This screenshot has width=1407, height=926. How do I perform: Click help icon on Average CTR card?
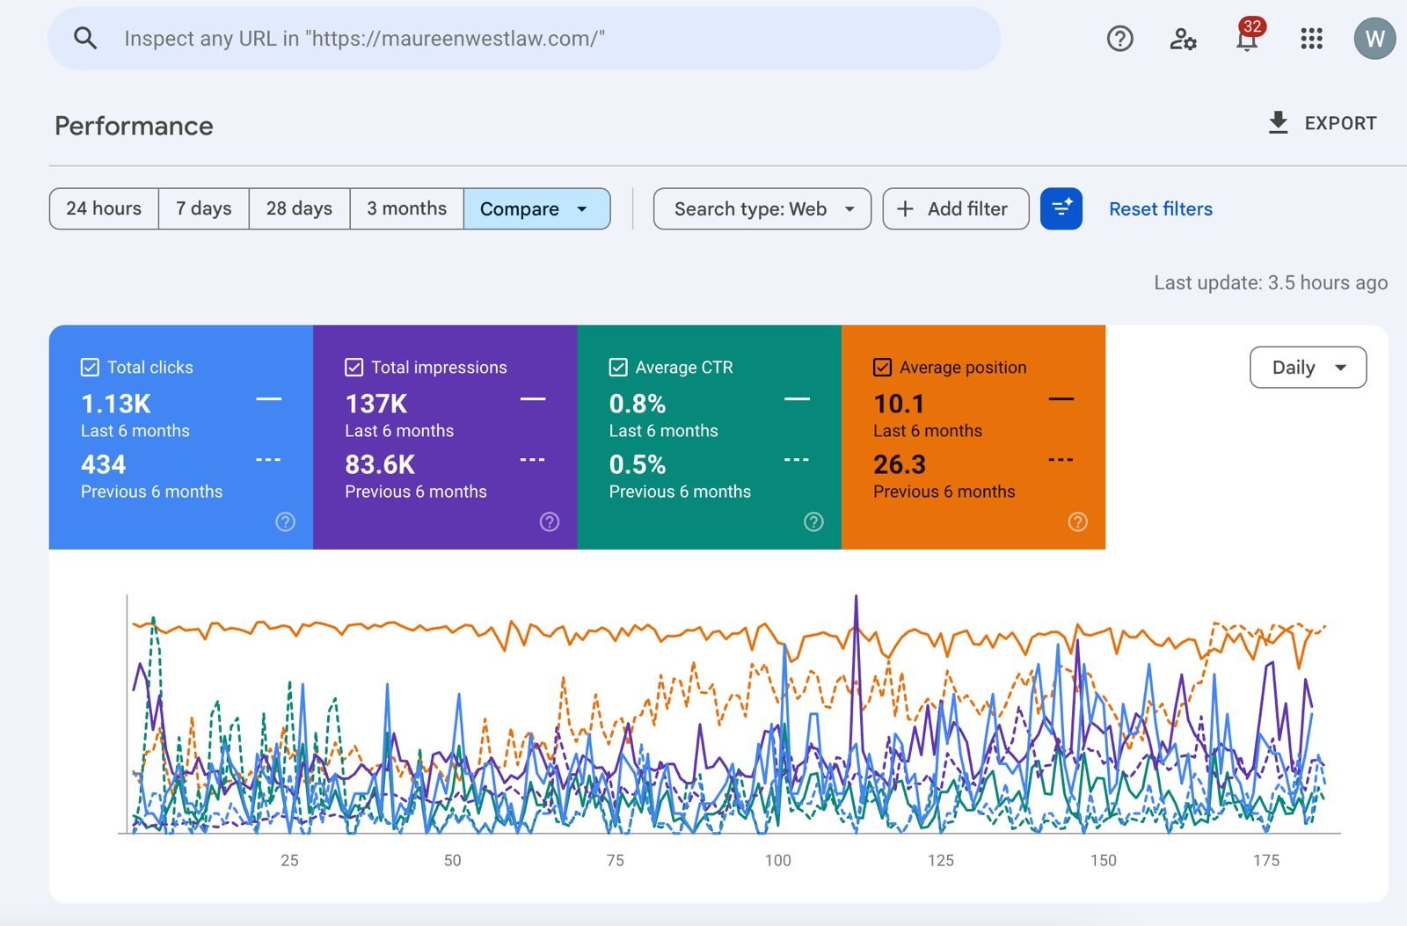(813, 522)
